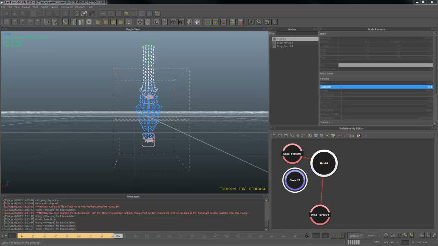The height and width of the screenshot is (246, 438).
Task: Open the Simulate dropdown arrow
Action: coord(362,236)
